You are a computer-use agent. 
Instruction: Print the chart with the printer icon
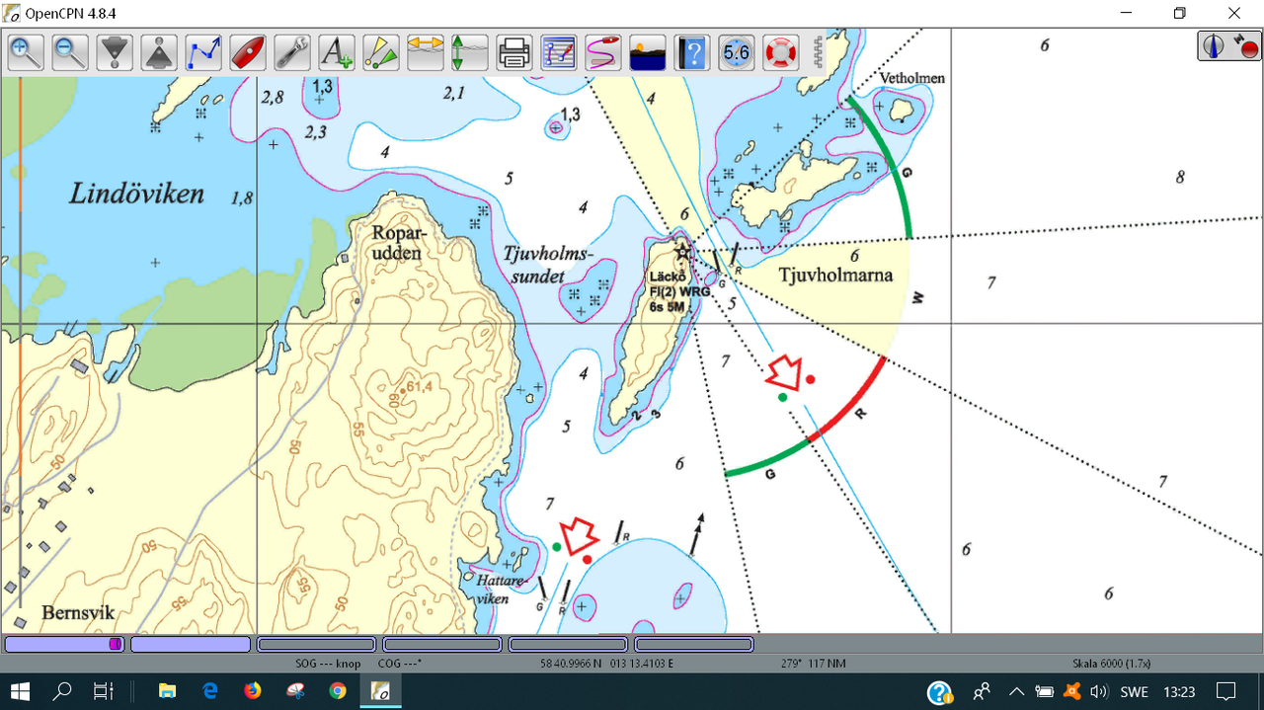[x=514, y=51]
